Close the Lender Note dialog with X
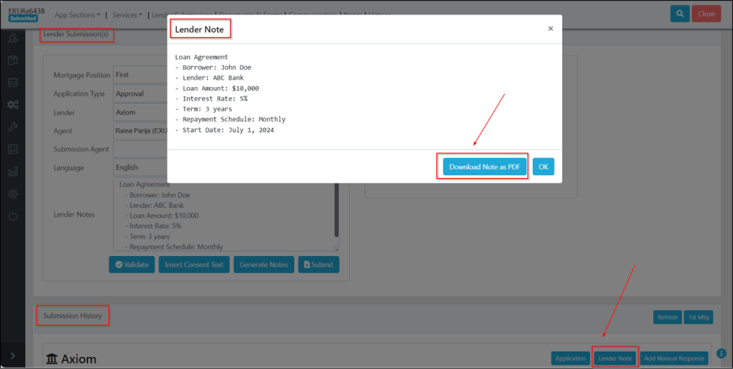 click(550, 29)
